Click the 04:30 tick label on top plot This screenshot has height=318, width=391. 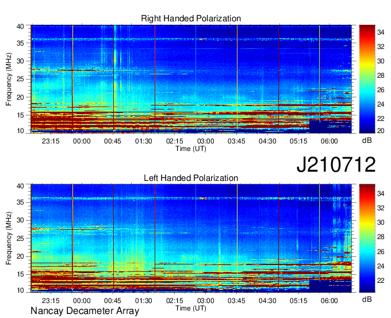(x=267, y=141)
